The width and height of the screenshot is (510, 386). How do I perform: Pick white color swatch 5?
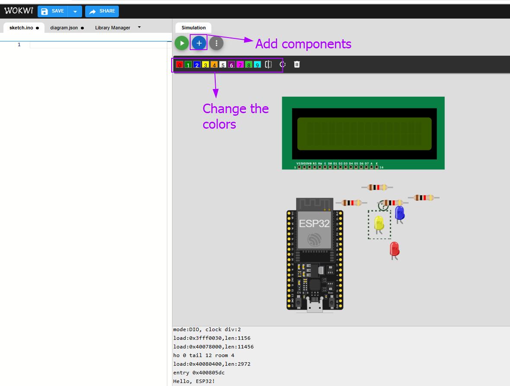pyautogui.click(x=223, y=65)
